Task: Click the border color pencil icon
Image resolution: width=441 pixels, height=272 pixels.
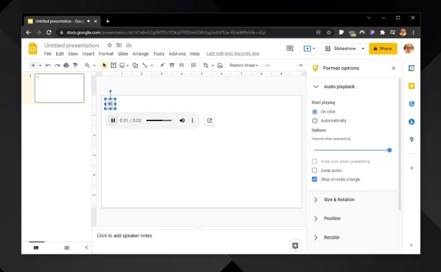Action: pos(162,65)
